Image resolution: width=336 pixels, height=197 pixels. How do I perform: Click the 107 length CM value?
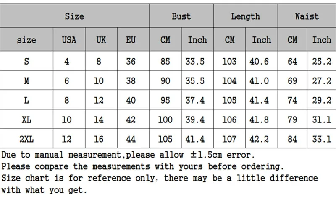(x=229, y=139)
